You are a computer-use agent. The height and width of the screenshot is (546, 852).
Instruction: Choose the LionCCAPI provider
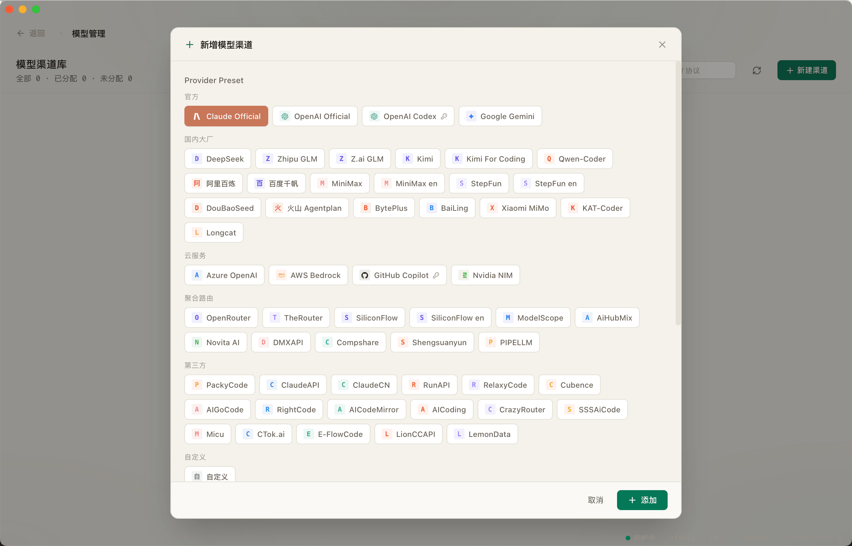(408, 434)
